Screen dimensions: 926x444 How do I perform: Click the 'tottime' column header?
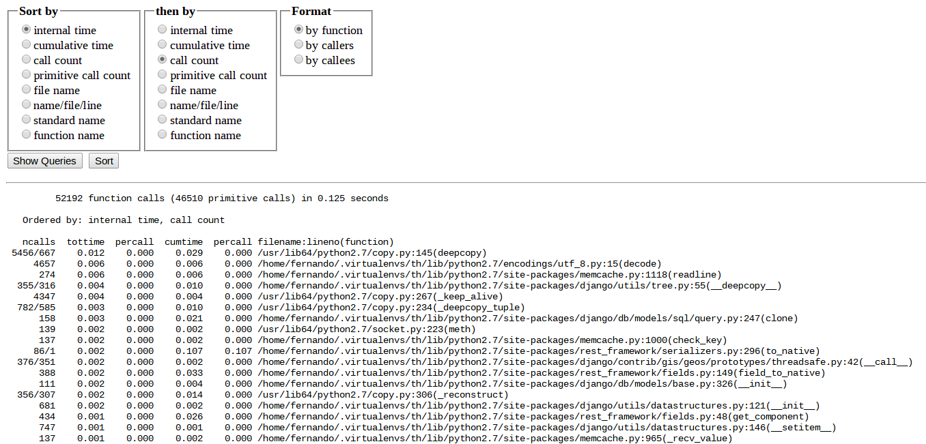(85, 242)
